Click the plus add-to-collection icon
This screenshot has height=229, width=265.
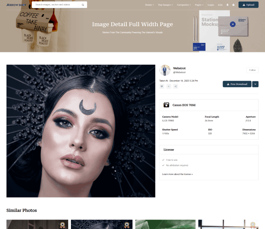coord(169,86)
